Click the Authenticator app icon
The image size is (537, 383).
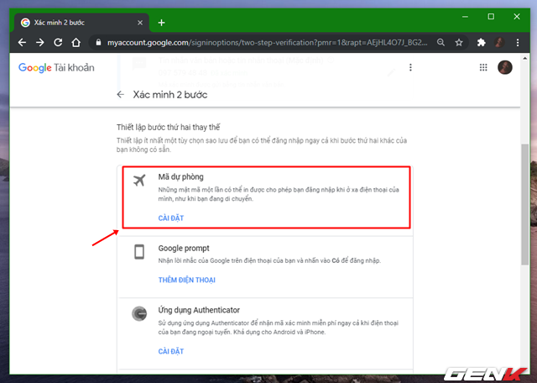coord(139,314)
